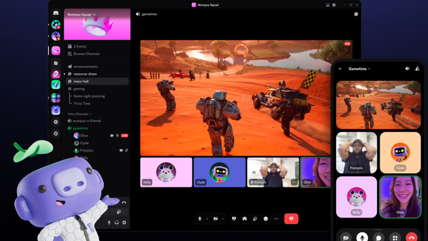Screen dimensions: 428x241
Task: Toggle microphone mute in call controls
Action: point(200,219)
